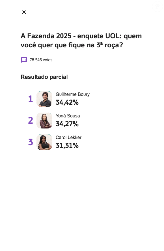The height and width of the screenshot is (251, 164).
Task: Click Carol Lekker's profile photo
Action: [x=44, y=142]
